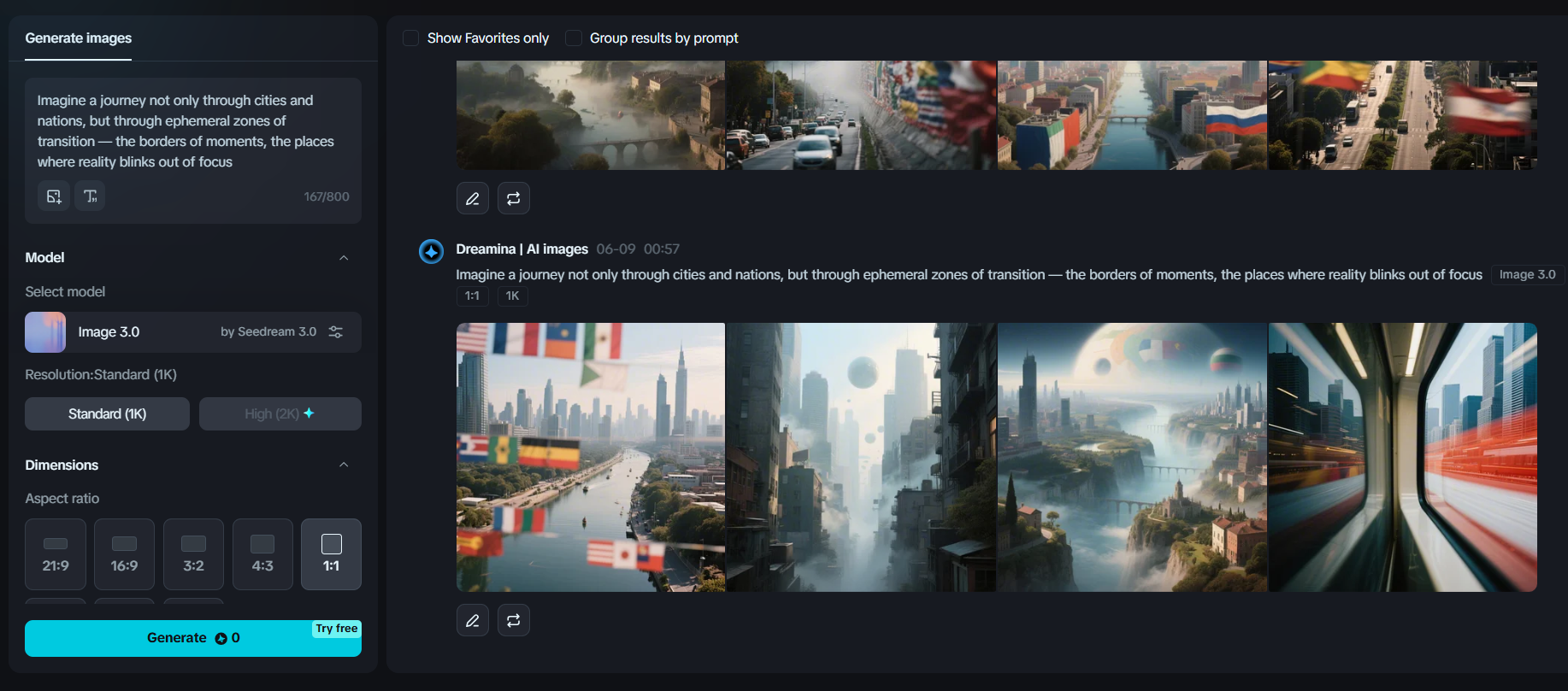Choose Standard (1K) resolution

coord(107,413)
